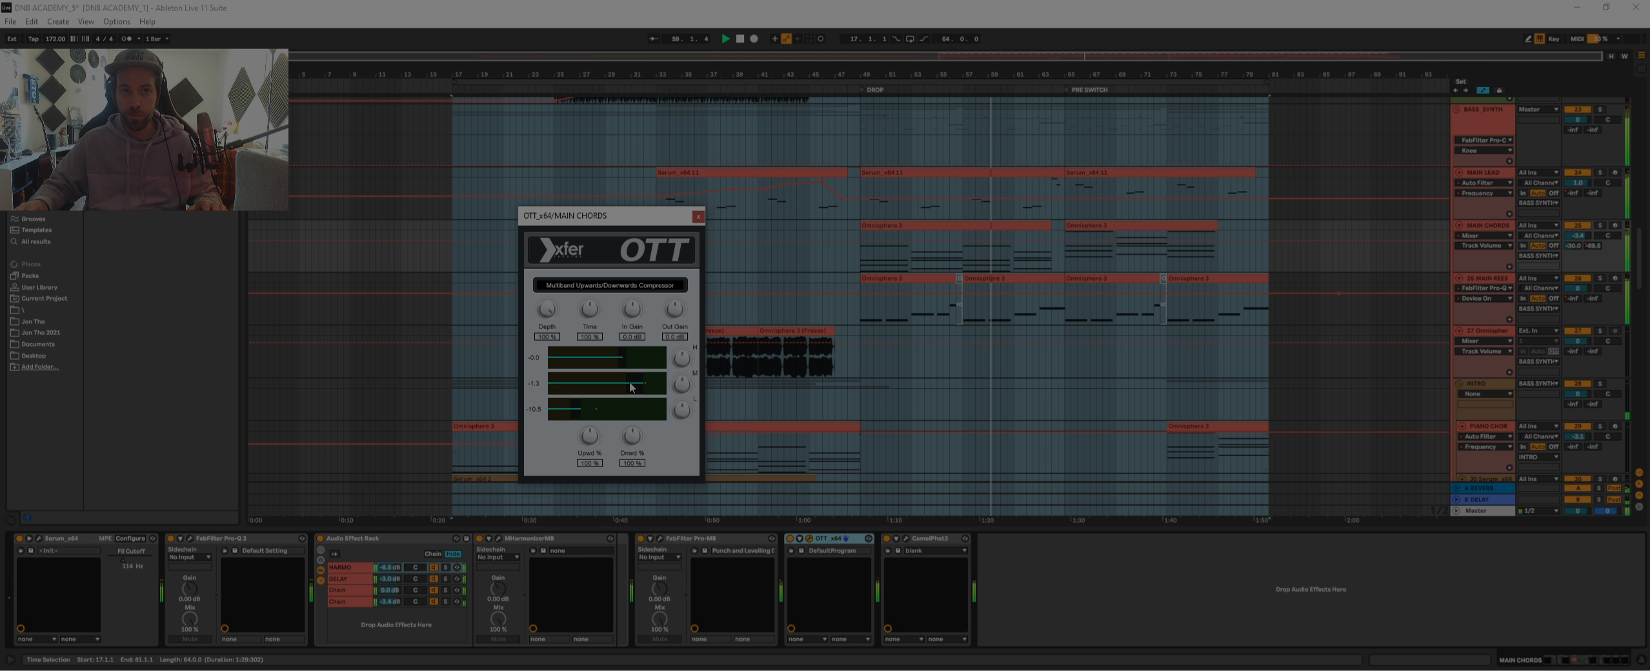1650x671 pixels.
Task: Click the 172.00 tempo field
Action: tap(55, 39)
